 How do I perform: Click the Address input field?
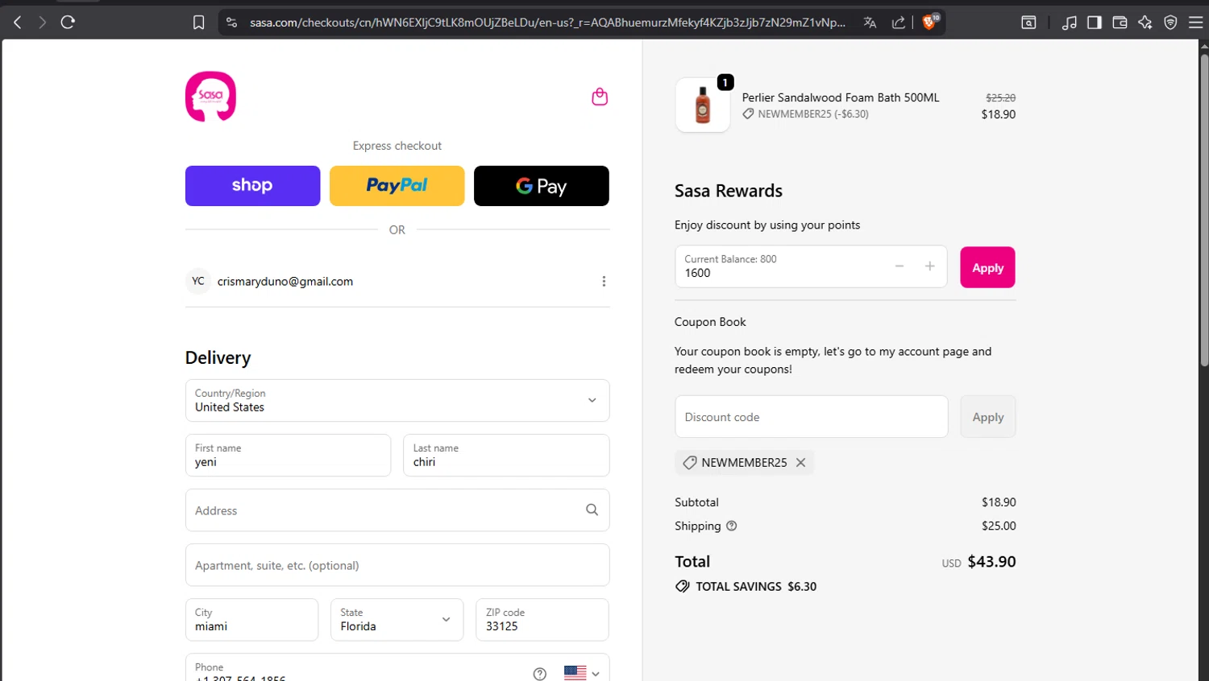coord(397,510)
